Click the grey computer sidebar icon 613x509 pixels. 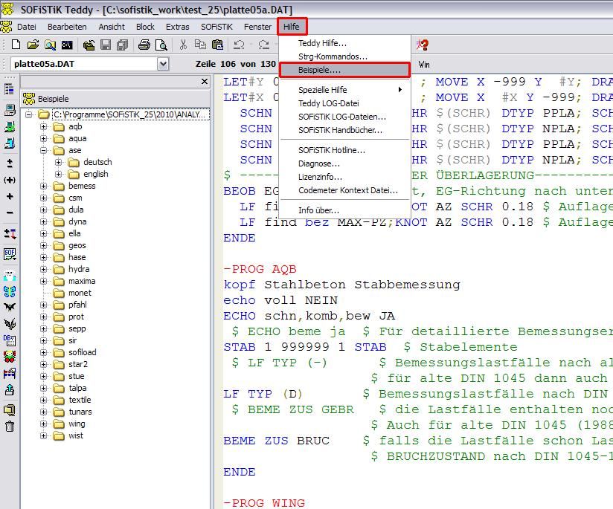click(x=10, y=110)
